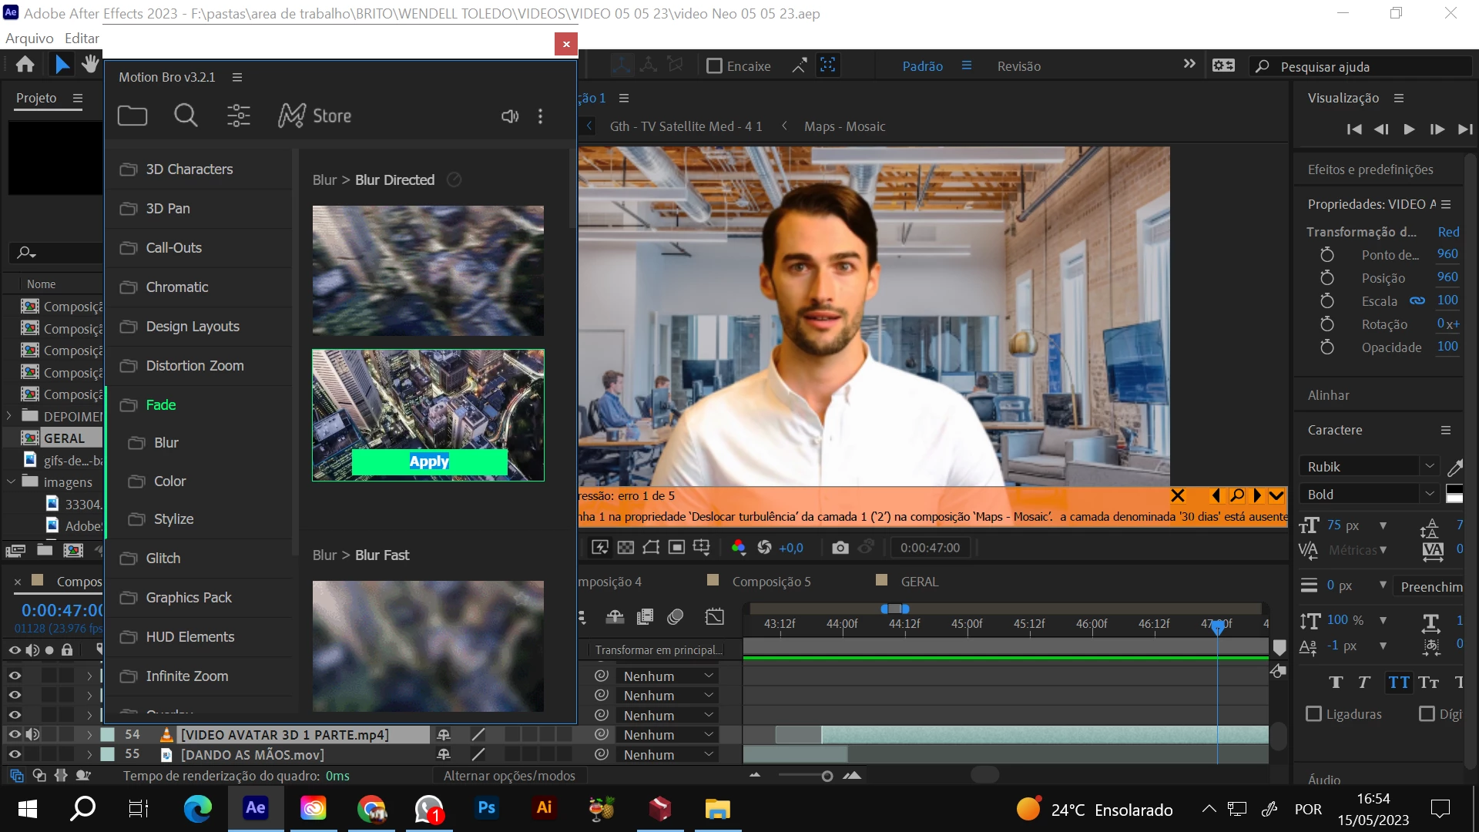Click the text fill color swatch
This screenshot has height=832, width=1479.
point(1454,490)
